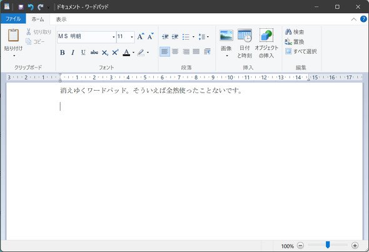Select align text right
This screenshot has width=369, height=252.
[186, 51]
